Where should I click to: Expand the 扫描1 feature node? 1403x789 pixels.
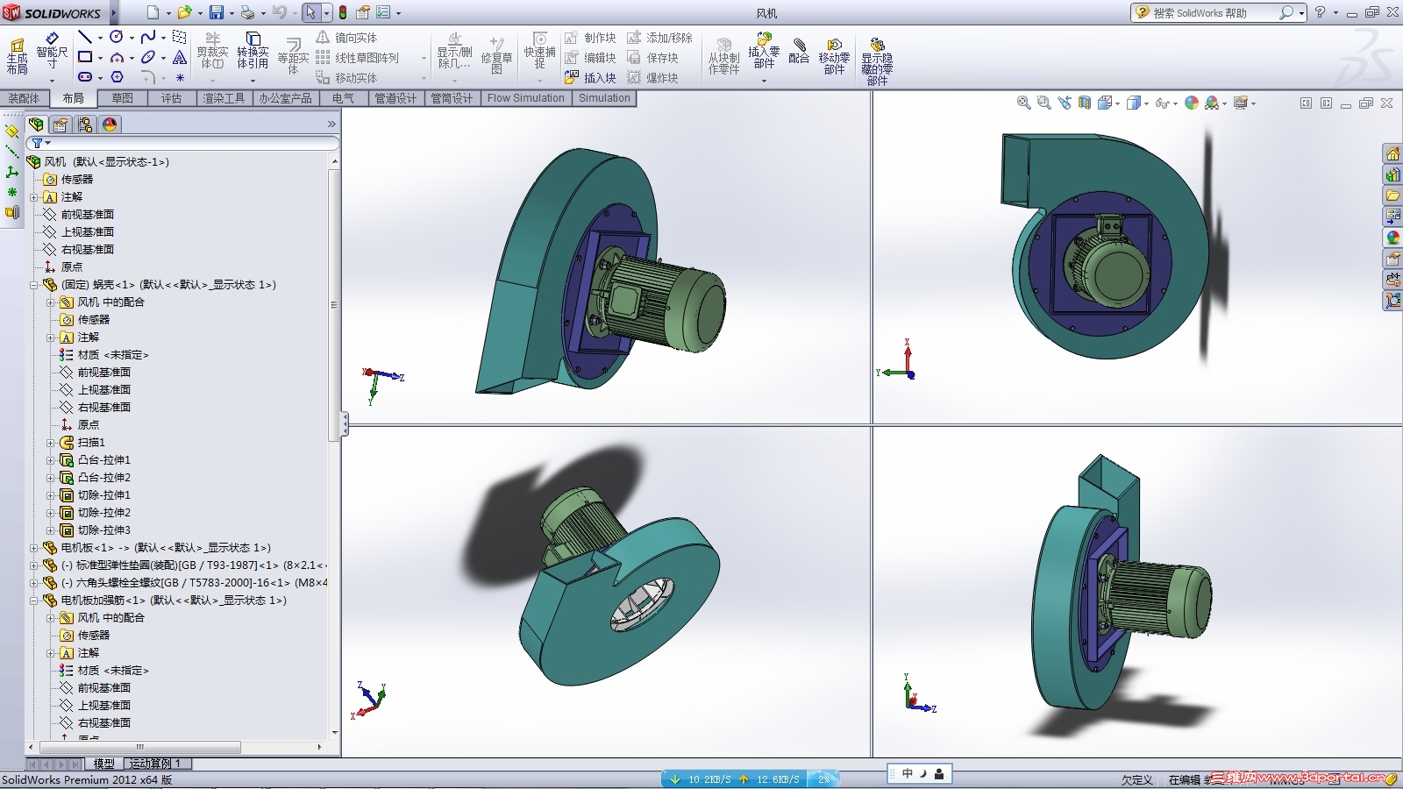[x=51, y=443]
